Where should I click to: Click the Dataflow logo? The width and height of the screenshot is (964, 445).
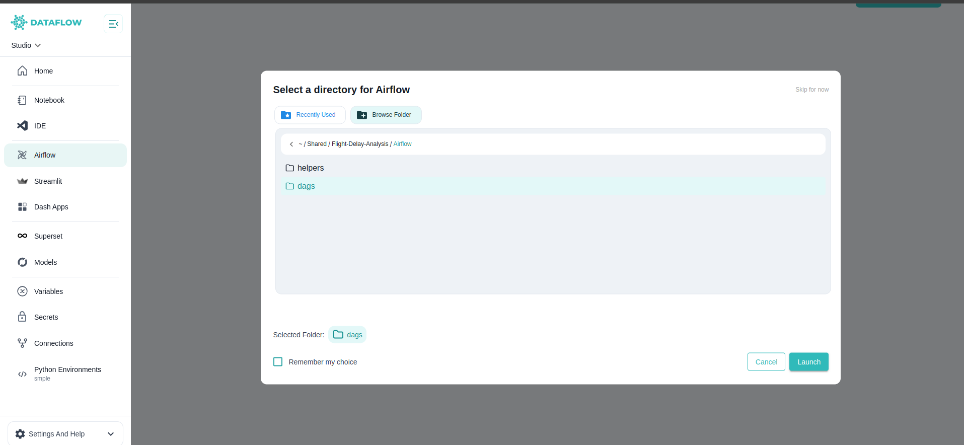(x=46, y=22)
